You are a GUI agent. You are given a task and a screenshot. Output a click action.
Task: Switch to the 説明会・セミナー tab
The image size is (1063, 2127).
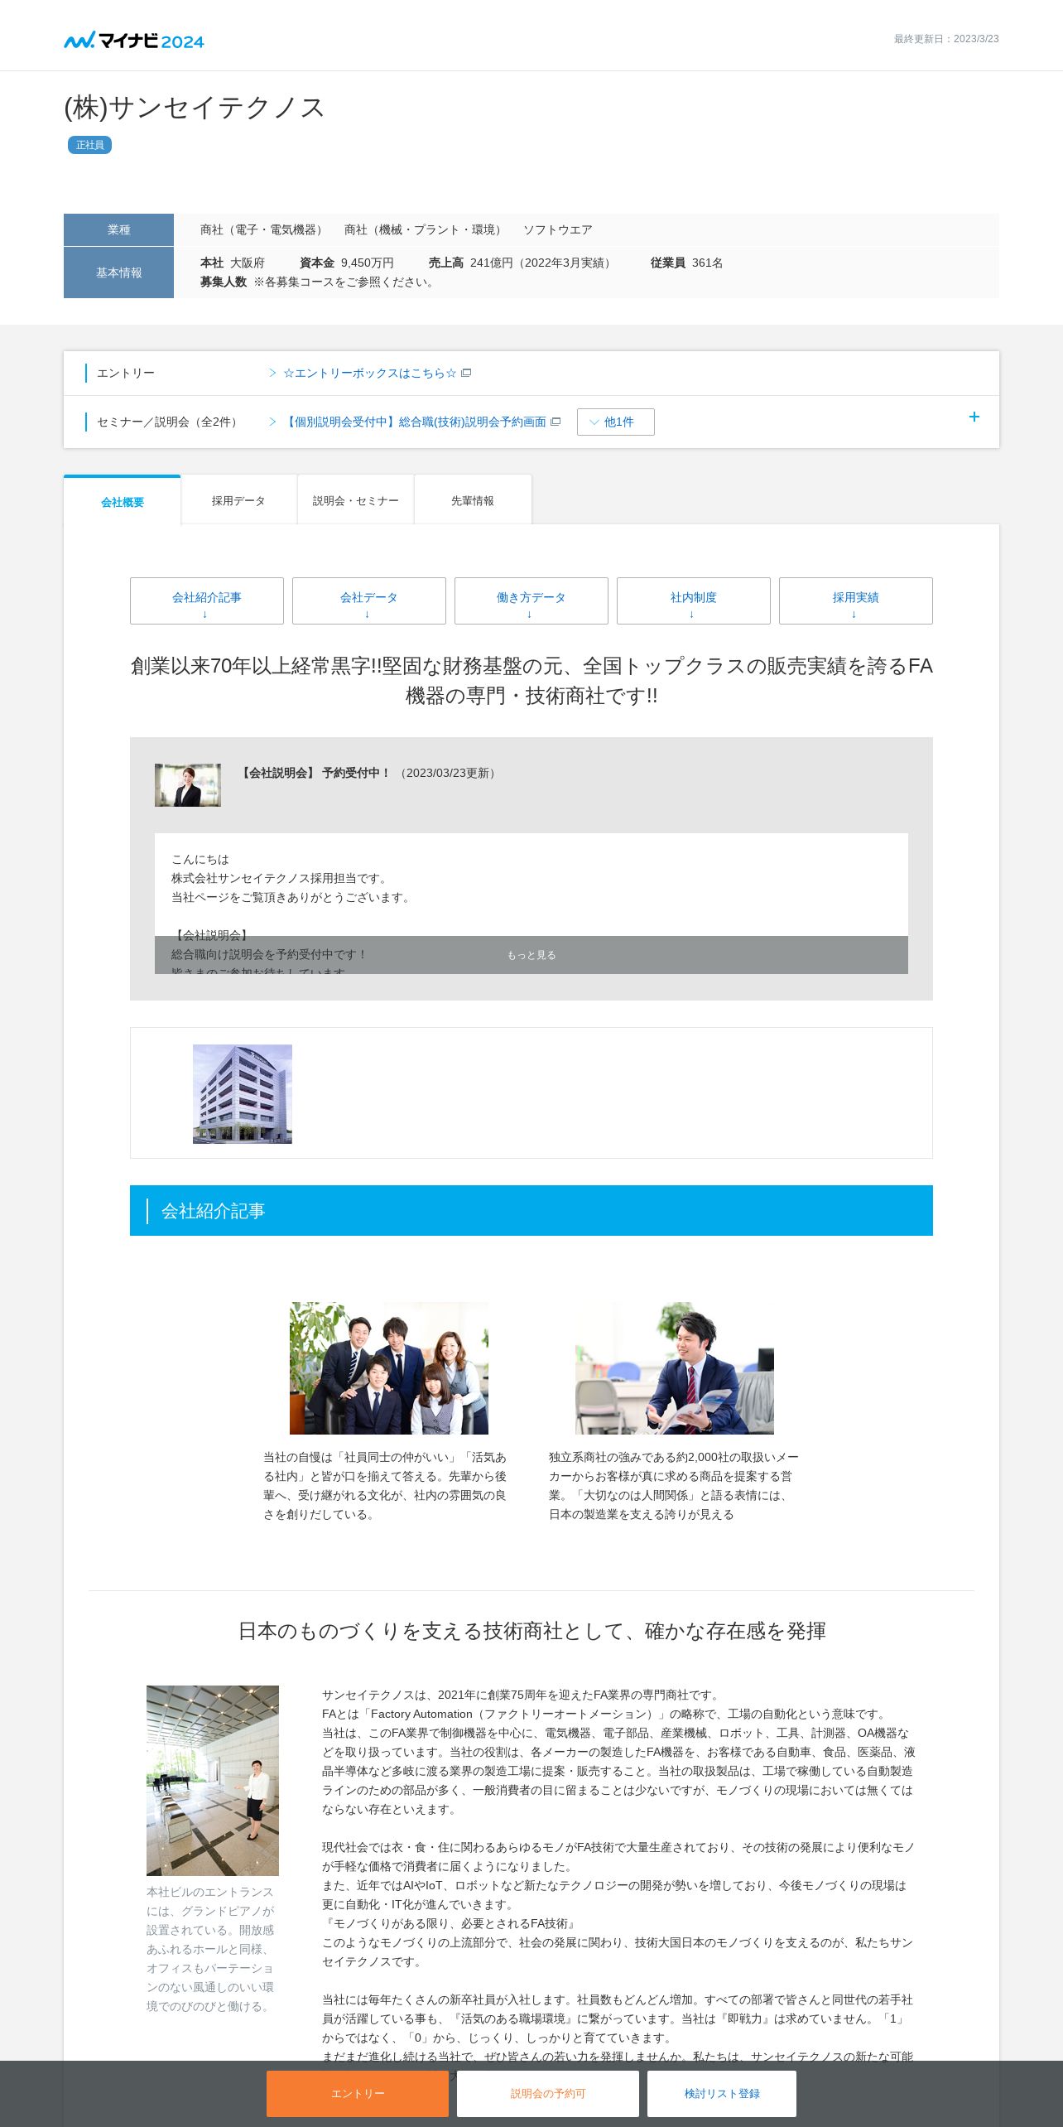coord(356,501)
